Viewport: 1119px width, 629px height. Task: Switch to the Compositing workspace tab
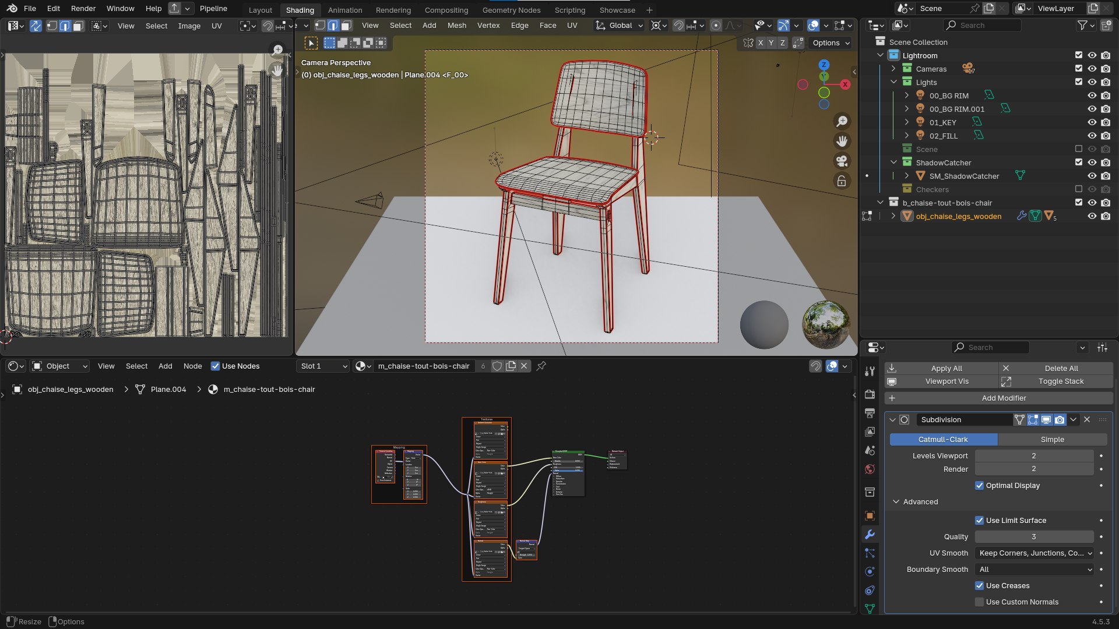coord(446,10)
